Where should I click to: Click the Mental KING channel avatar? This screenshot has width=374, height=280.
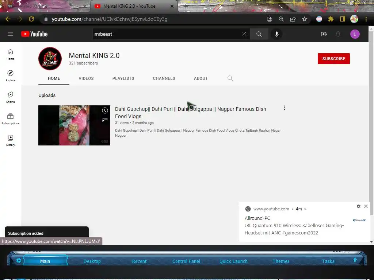50,59
